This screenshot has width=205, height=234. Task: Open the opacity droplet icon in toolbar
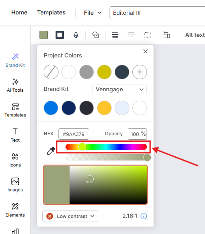pos(76,35)
